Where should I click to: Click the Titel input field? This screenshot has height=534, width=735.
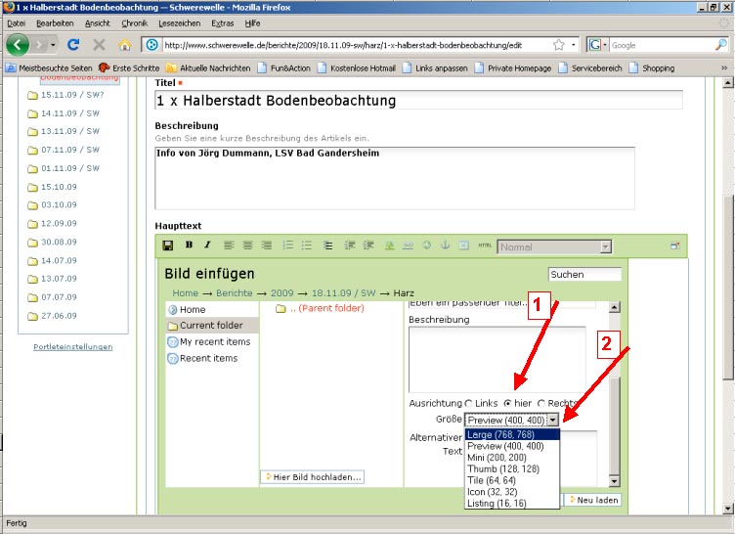click(x=418, y=100)
